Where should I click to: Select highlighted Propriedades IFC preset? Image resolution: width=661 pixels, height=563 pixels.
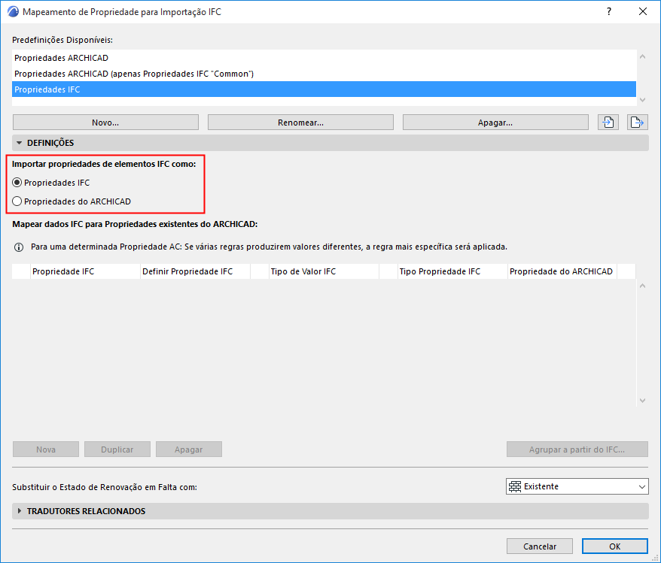[x=324, y=89]
